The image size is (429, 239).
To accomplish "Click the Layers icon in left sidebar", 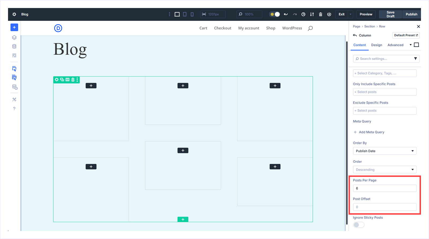I will pyautogui.click(x=14, y=38).
